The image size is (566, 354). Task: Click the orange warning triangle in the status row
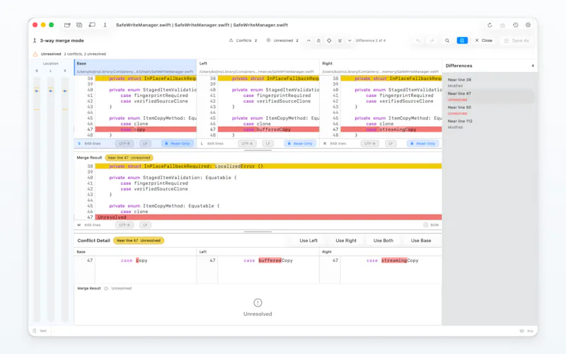pyautogui.click(x=35, y=55)
